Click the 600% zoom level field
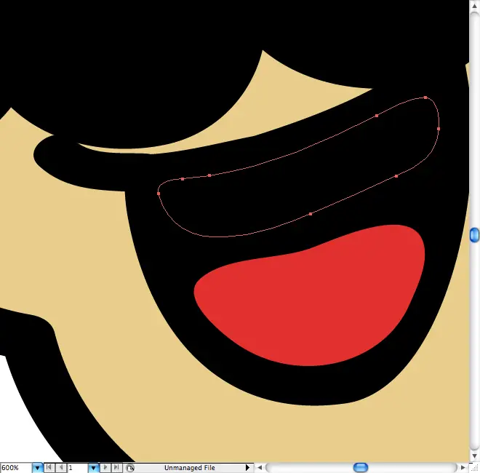Viewport: 480px width, 473px height. coord(16,468)
